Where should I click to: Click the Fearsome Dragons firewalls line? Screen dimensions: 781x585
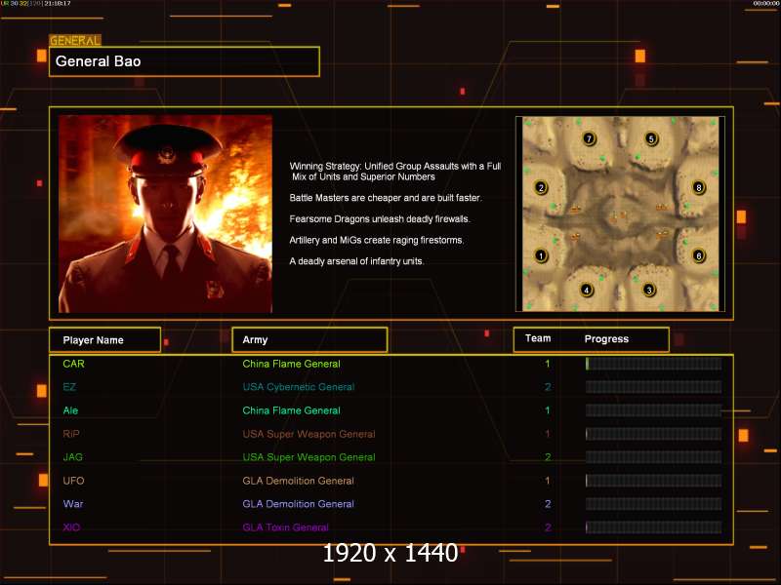point(380,218)
